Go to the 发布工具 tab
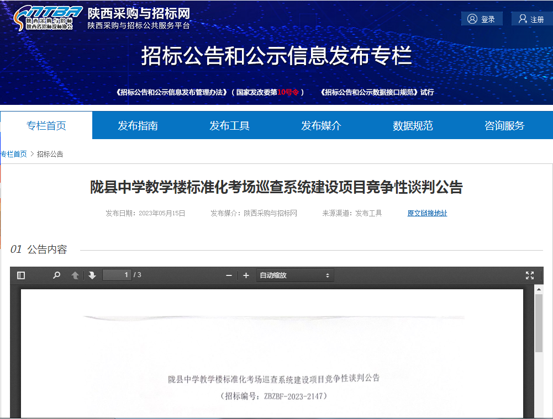This screenshot has height=419, width=553. coord(229,126)
